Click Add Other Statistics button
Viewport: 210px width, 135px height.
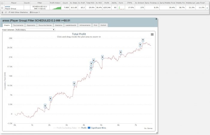point(18,12)
